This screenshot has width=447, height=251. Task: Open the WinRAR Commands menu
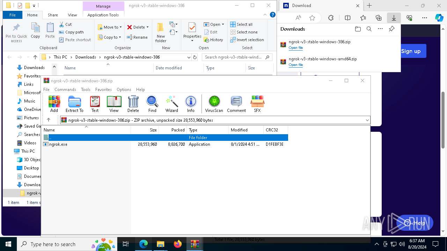click(65, 90)
